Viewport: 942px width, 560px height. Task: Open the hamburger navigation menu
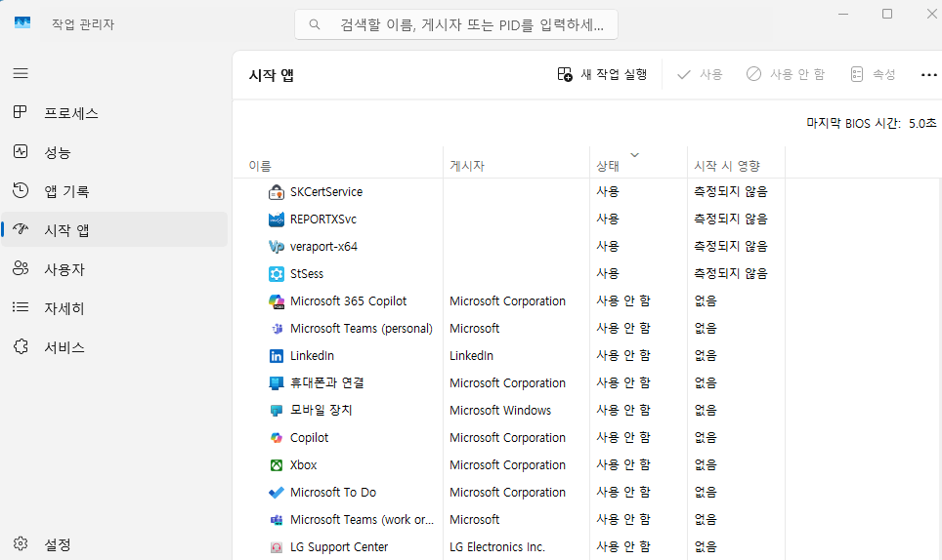pyautogui.click(x=21, y=73)
